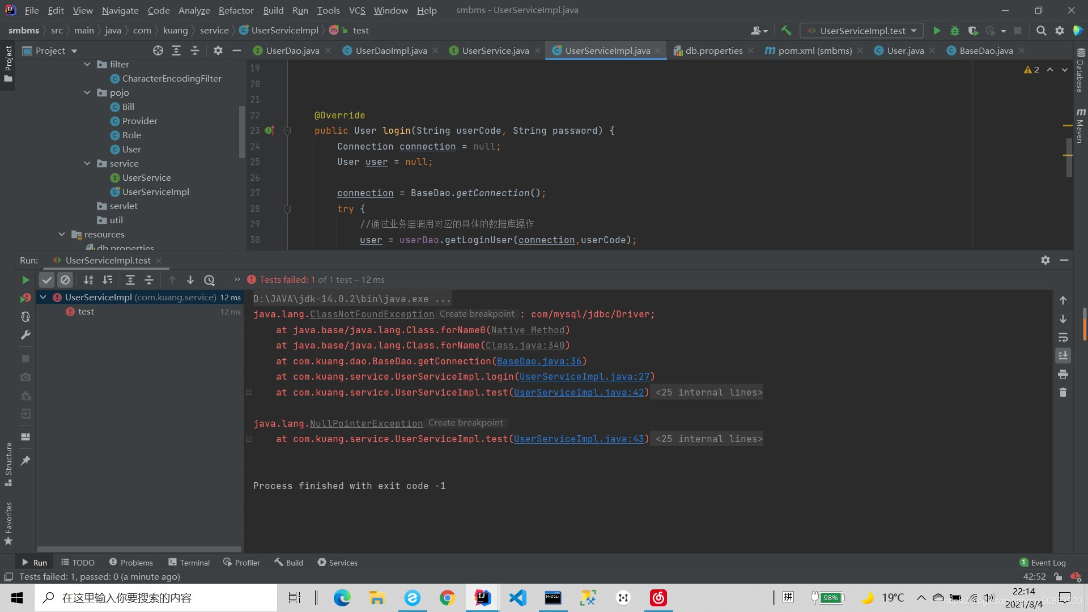Toggle soft-wrap in console
1088x612 pixels.
[x=1063, y=338]
